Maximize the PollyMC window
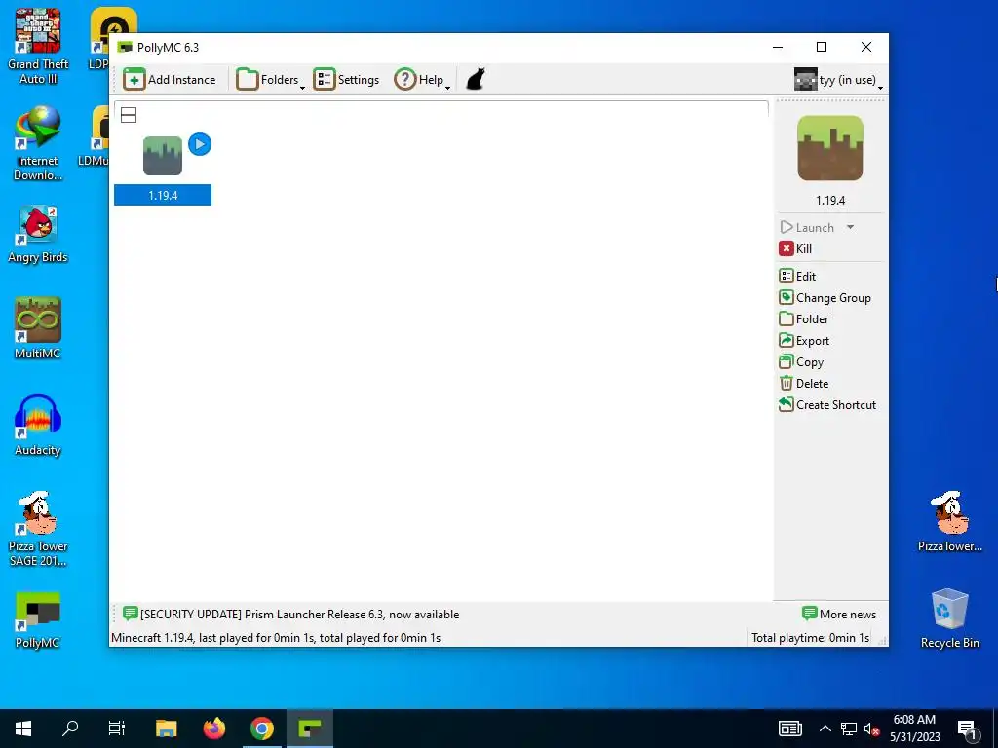Viewport: 998px width, 748px height. tap(822, 47)
